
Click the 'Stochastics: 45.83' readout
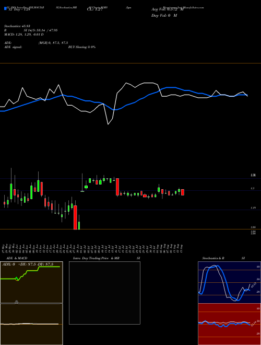17,26
